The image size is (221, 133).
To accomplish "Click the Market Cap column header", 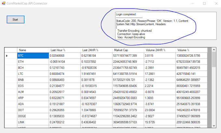I will point(128,50).
